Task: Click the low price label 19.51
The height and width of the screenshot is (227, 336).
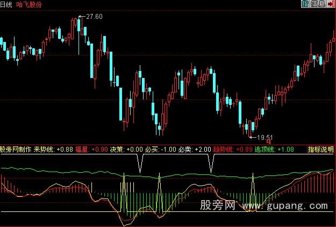Action: 265,137
